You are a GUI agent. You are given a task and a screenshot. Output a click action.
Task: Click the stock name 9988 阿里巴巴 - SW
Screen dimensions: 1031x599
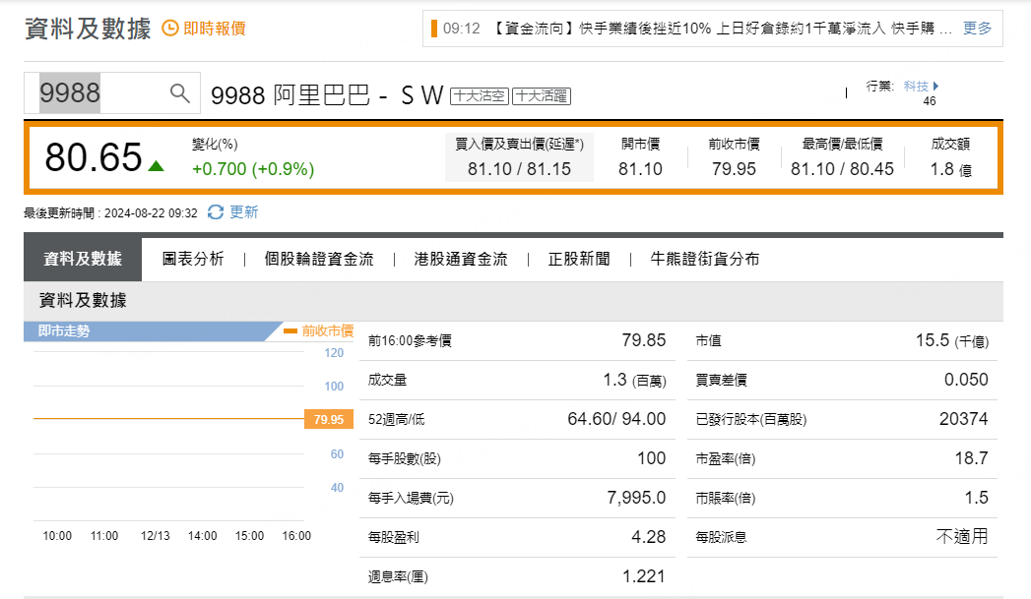click(x=327, y=95)
